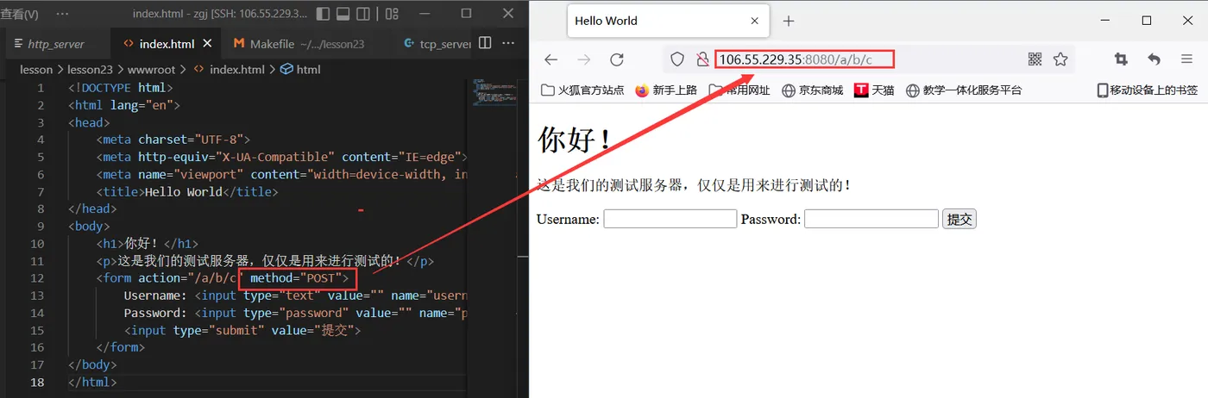Image resolution: width=1208 pixels, height=398 pixels.
Task: Open the 常用网址 bookmark folder
Action: tap(739, 90)
